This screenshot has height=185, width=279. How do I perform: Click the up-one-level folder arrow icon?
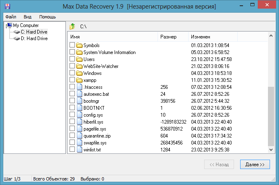coord(72,26)
